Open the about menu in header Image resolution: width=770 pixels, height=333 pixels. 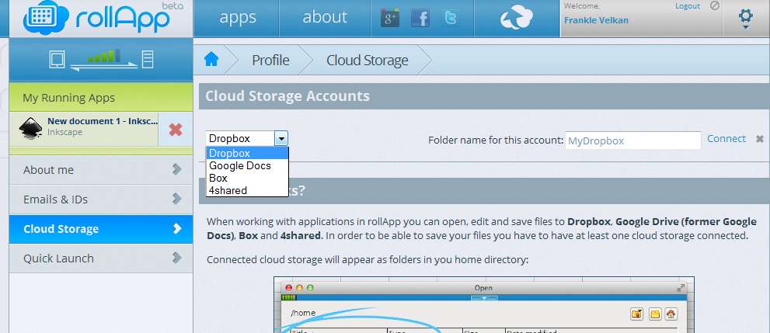325,17
